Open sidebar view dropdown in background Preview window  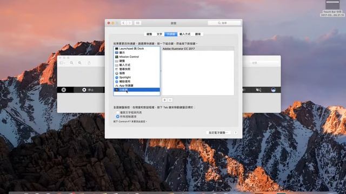tap(62, 63)
